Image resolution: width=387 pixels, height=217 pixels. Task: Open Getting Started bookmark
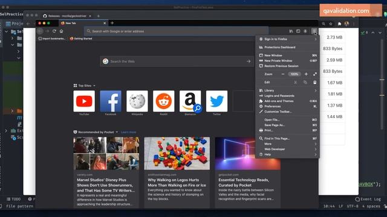[x=81, y=39]
